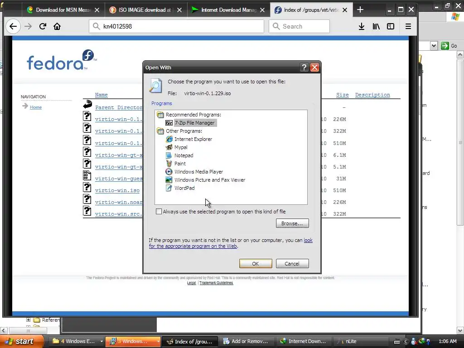464x348 pixels.
Task: Click the tray clock showing 1:06 AM
Action: point(447,341)
